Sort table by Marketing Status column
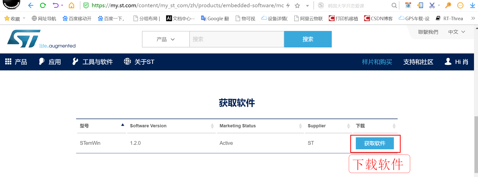The height and width of the screenshot is (177, 478). [x=260, y=126]
